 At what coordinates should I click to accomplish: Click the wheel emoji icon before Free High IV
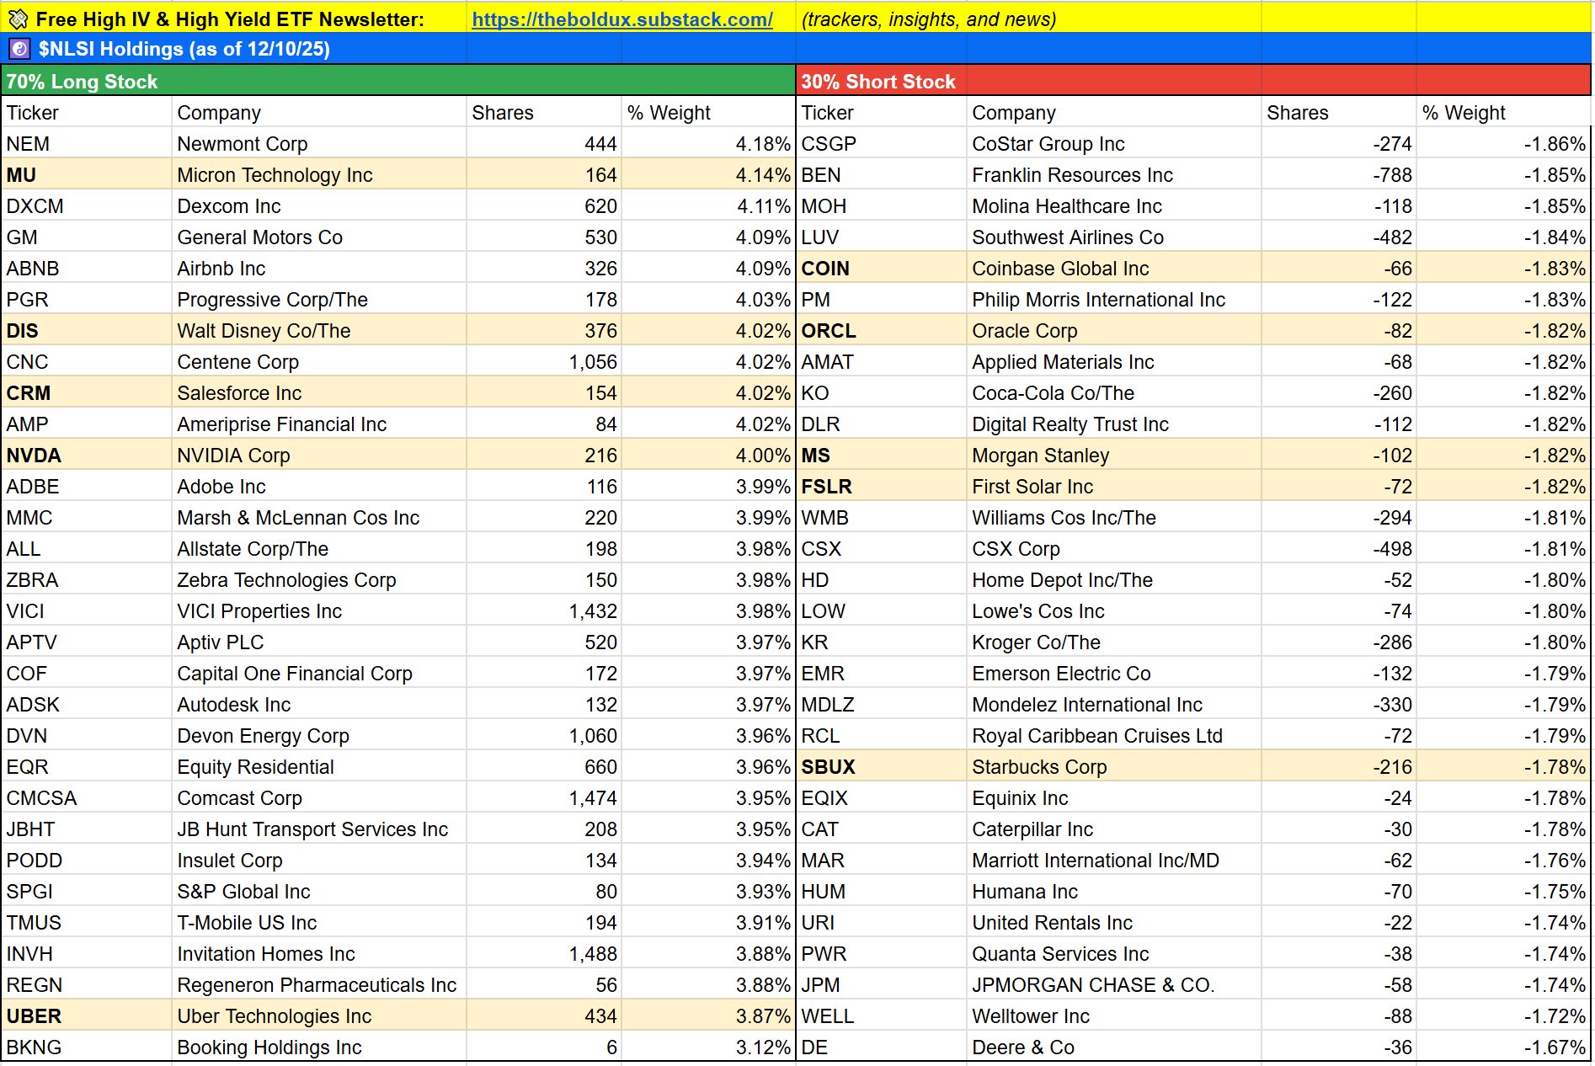click(18, 19)
